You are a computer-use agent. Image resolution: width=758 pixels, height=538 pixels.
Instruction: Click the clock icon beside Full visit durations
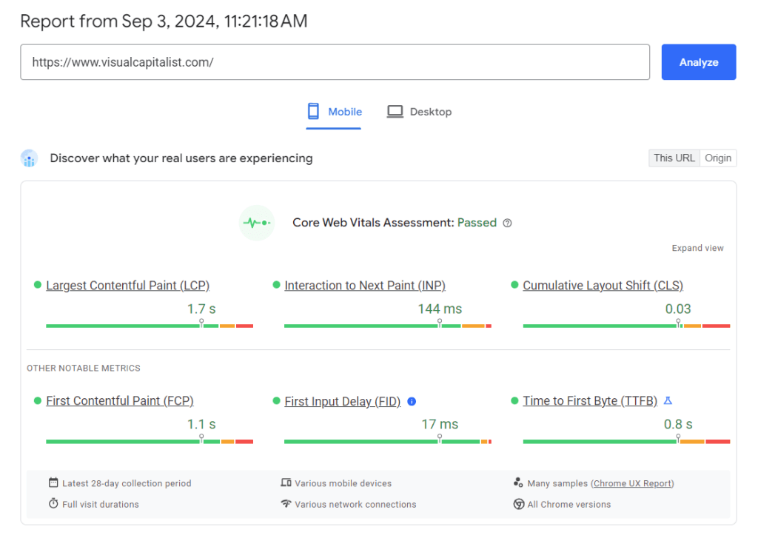point(53,504)
